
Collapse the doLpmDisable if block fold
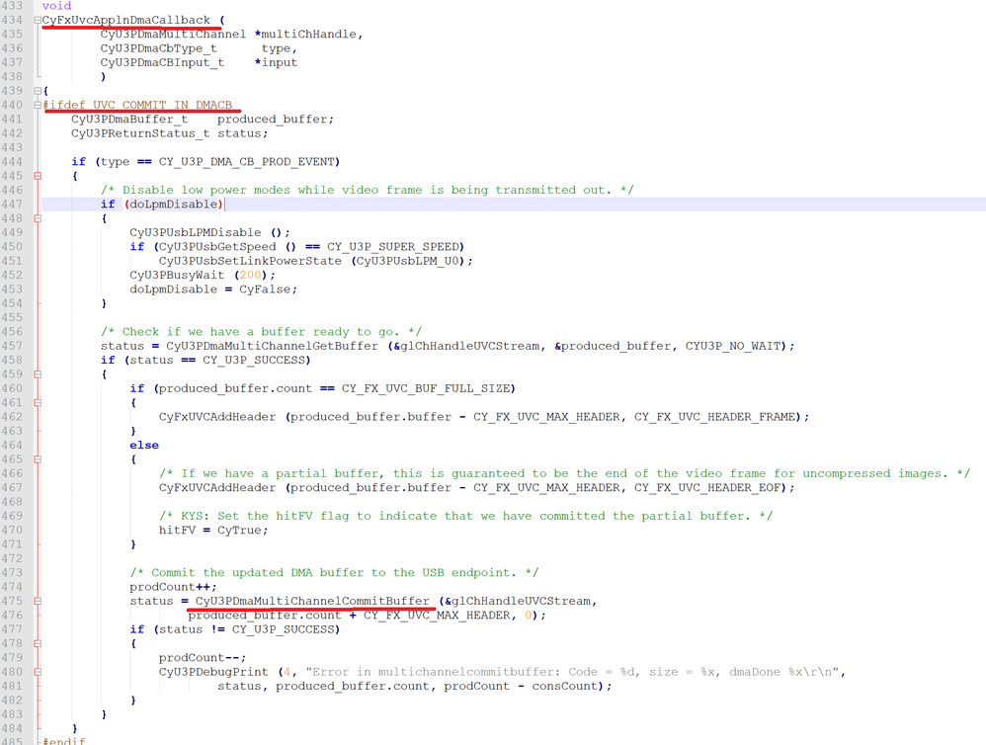pos(37,217)
